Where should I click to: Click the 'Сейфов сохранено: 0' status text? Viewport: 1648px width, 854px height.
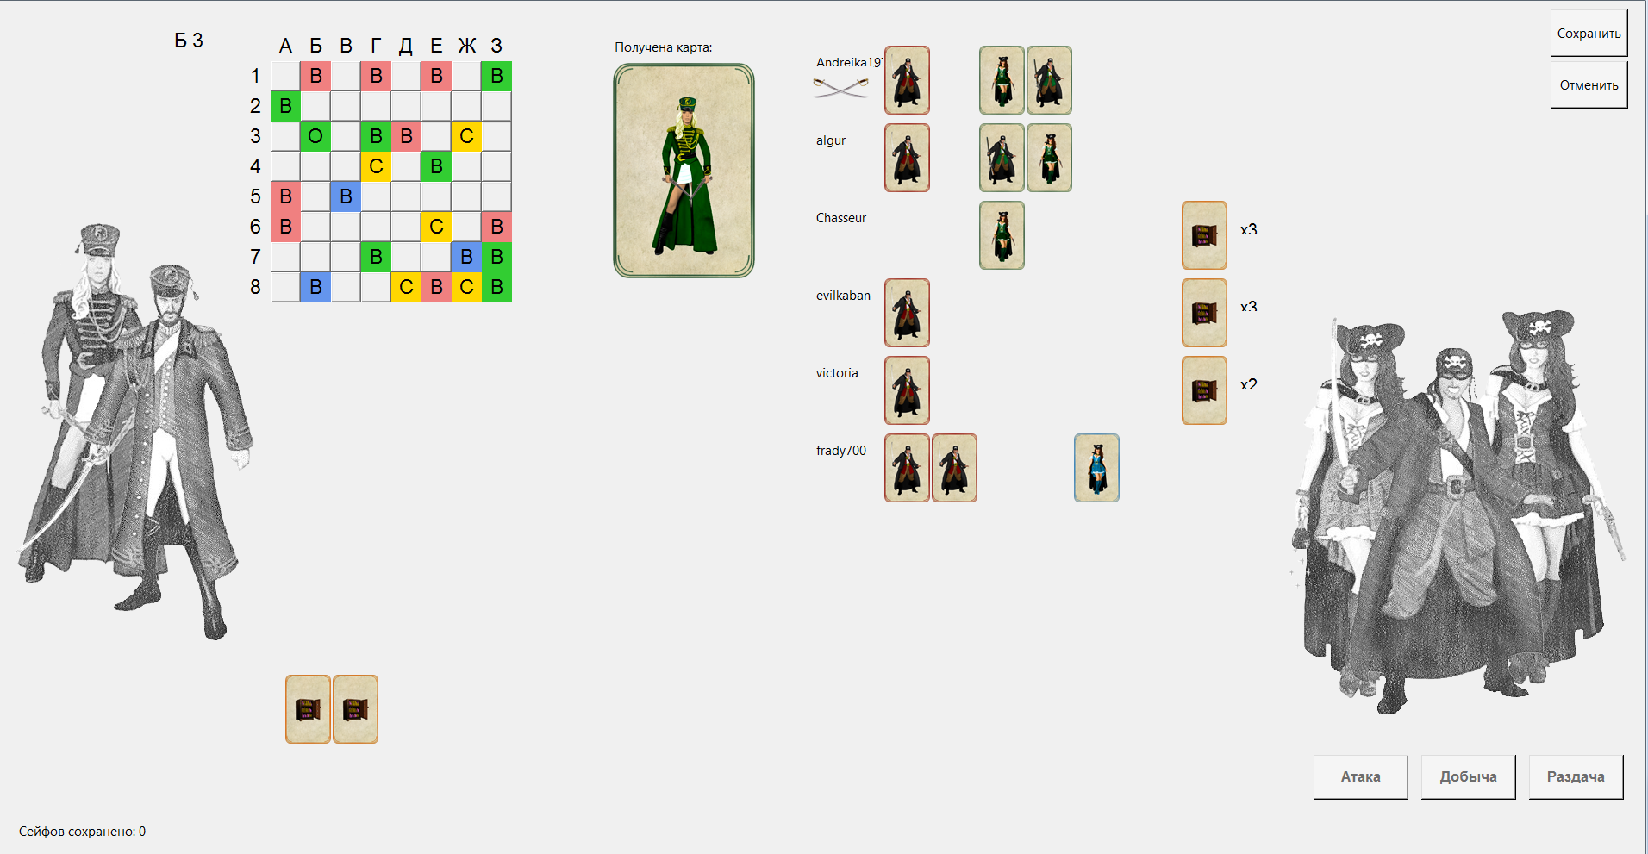(x=83, y=832)
